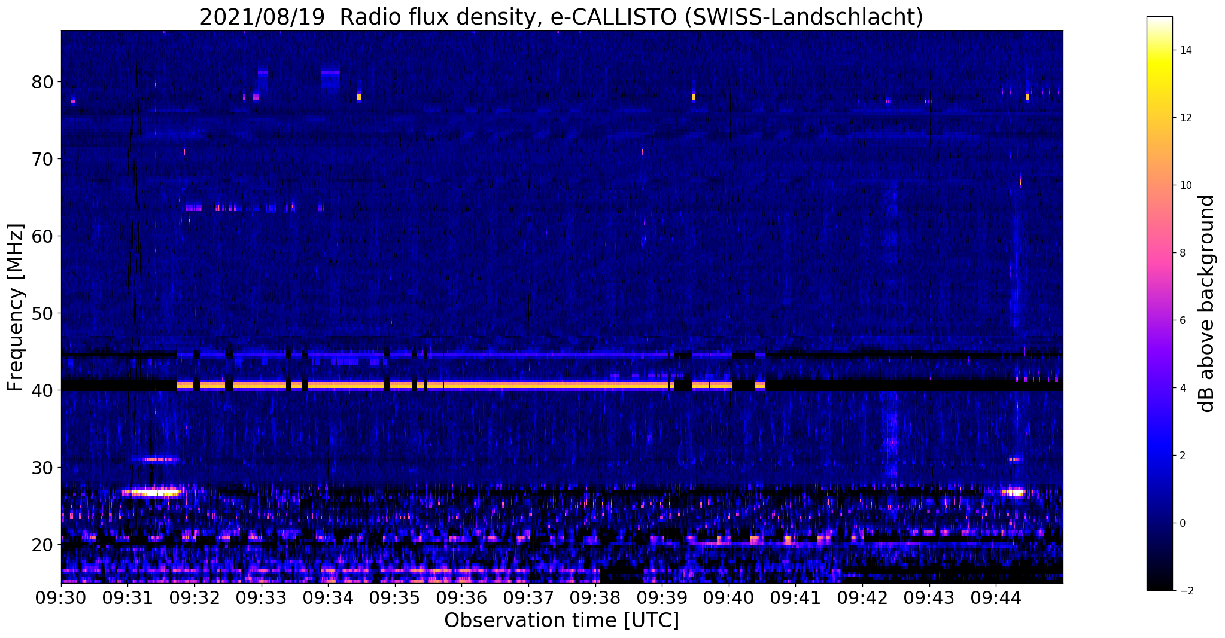This screenshot has width=1225, height=638.
Task: Click the colorbar tick label 10
Action: point(1186,185)
